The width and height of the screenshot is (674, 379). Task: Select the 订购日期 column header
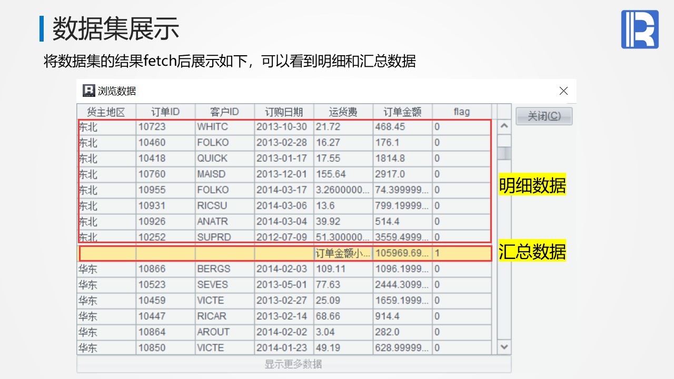click(284, 112)
